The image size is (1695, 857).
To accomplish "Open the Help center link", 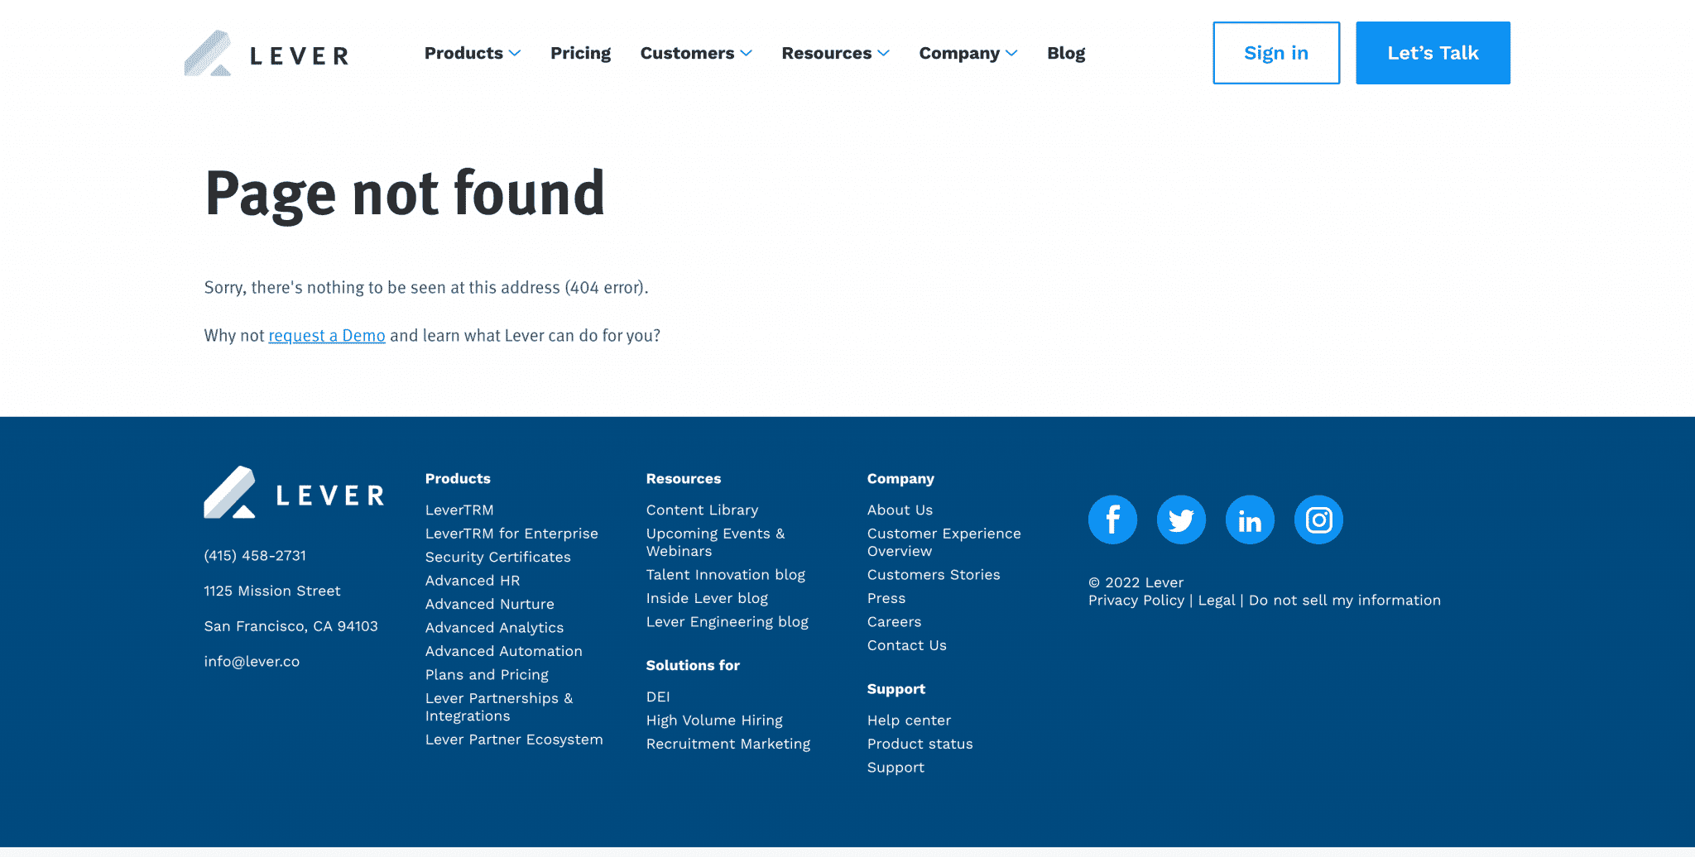I will 909,721.
